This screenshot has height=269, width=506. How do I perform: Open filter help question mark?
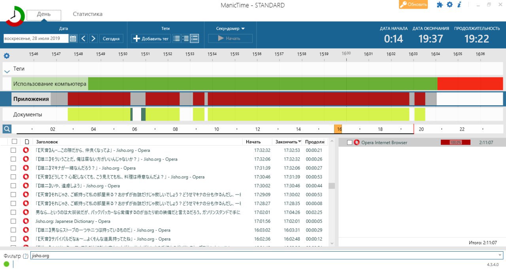(x=26, y=256)
